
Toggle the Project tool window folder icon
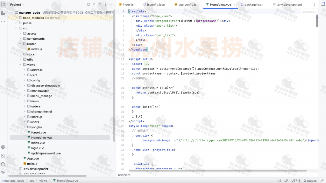click(x=3, y=4)
